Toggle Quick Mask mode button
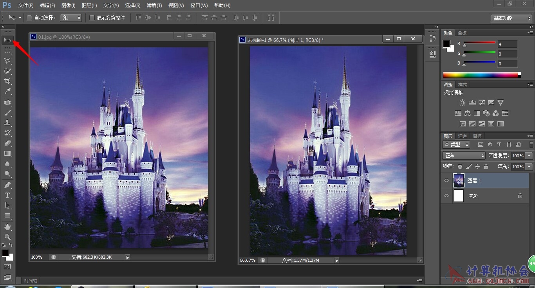Screen dimensions: 535x288 click(7, 266)
